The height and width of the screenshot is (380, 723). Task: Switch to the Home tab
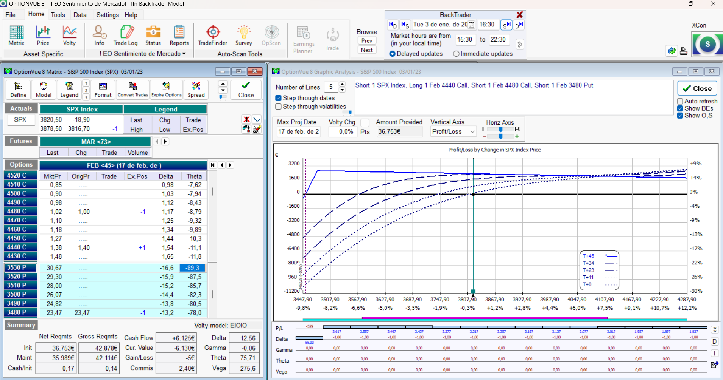click(36, 14)
